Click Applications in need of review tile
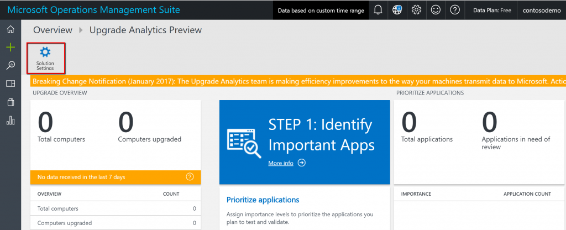The width and height of the screenshot is (566, 230). (x=516, y=130)
